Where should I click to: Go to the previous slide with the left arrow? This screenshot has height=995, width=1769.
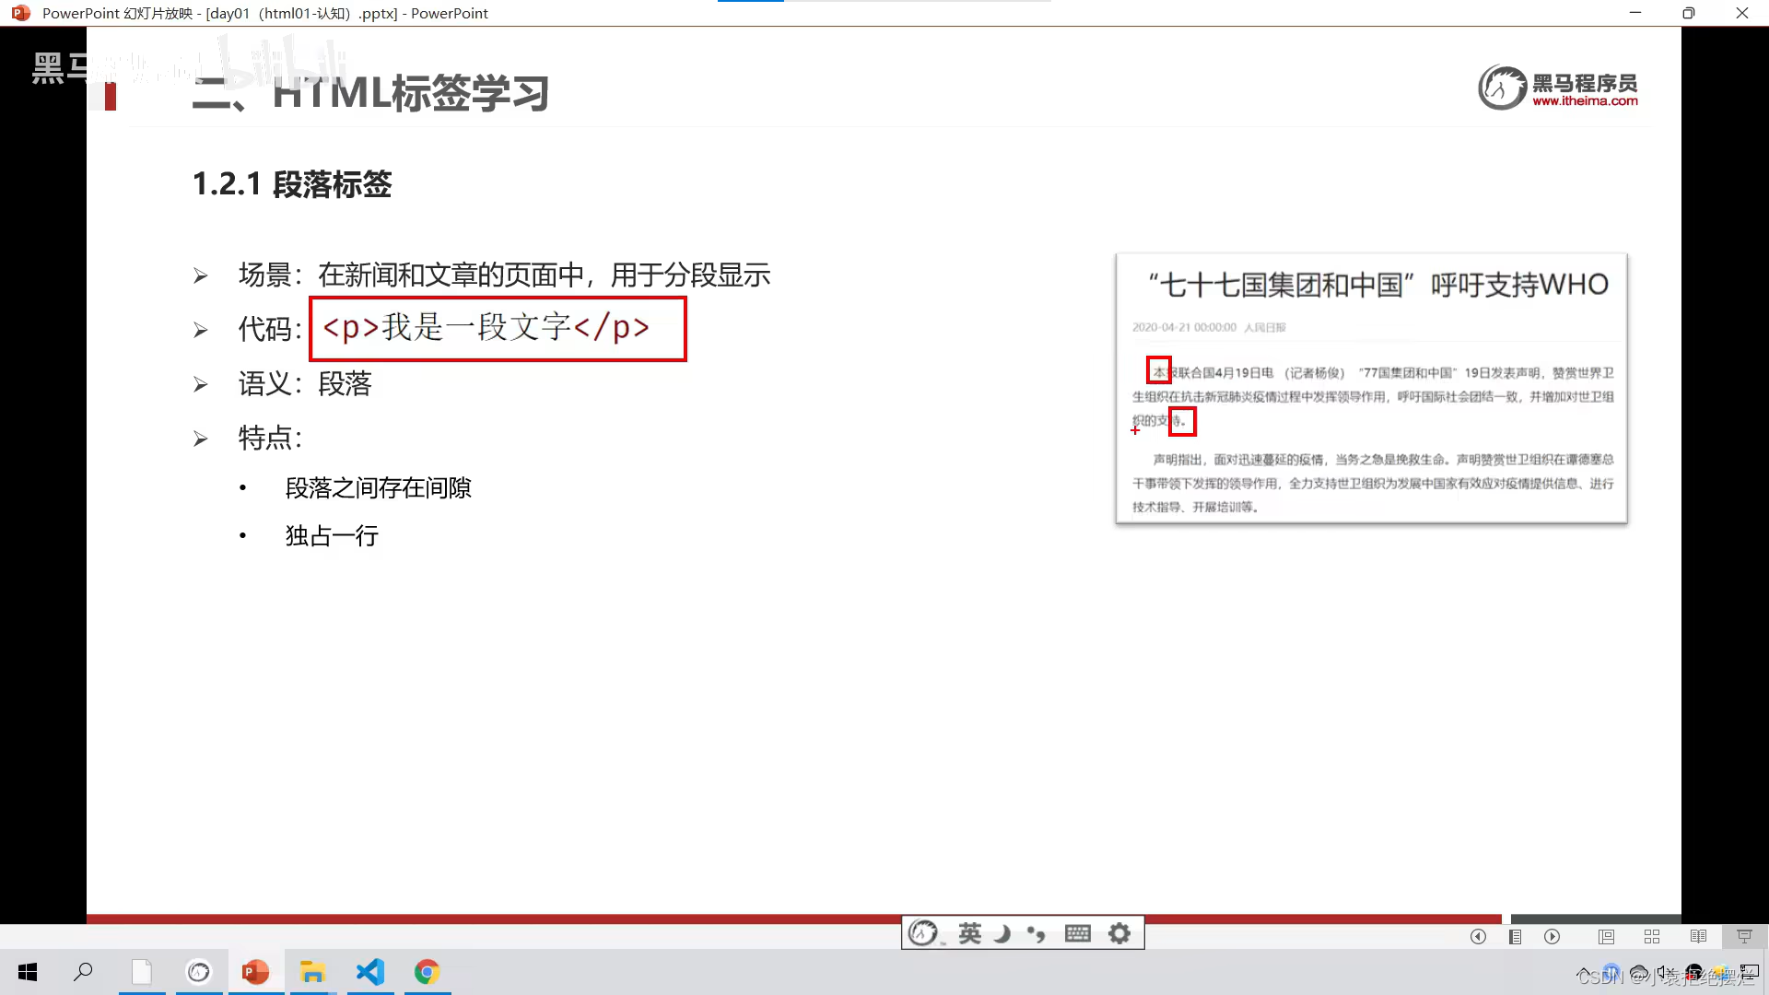coord(1478,936)
